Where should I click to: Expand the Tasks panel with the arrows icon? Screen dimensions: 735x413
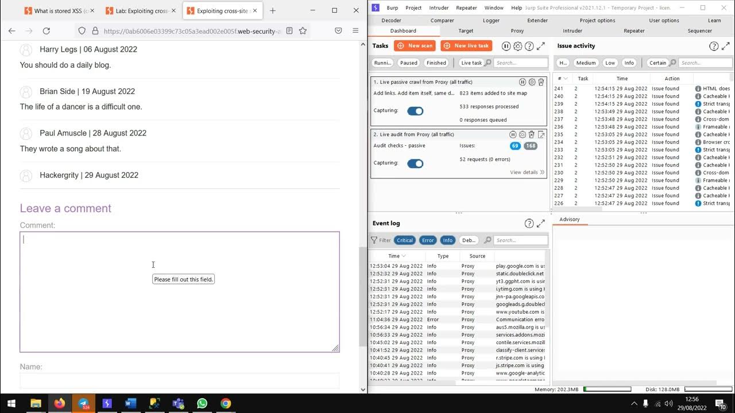coord(541,46)
